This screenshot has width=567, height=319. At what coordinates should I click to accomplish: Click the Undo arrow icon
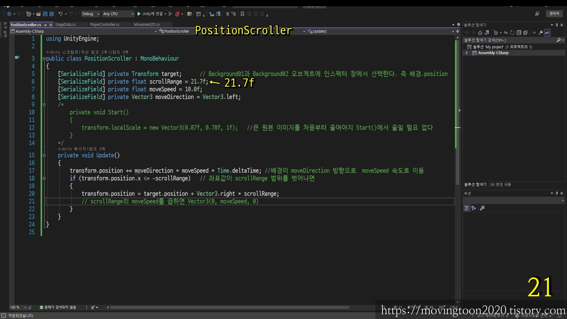click(60, 14)
